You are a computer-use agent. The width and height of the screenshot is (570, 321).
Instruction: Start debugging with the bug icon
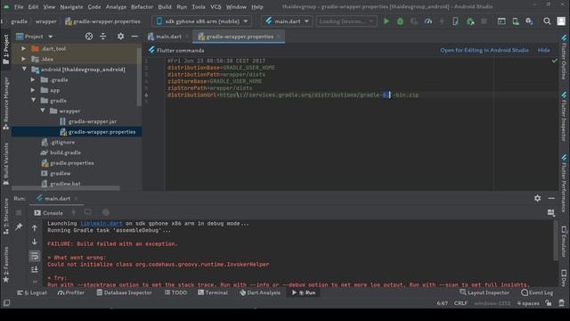point(400,21)
